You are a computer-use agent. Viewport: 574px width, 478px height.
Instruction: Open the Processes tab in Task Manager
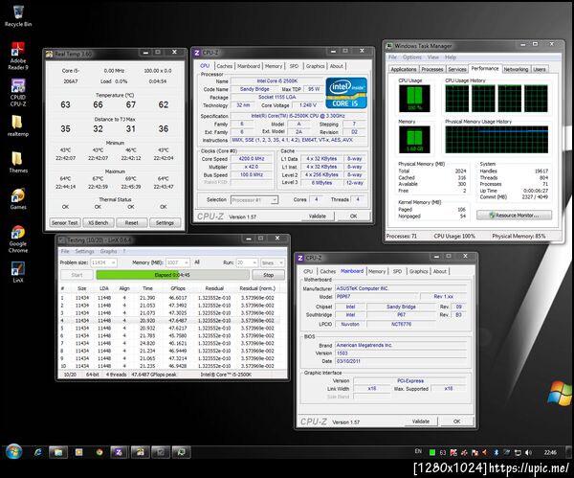click(x=432, y=69)
